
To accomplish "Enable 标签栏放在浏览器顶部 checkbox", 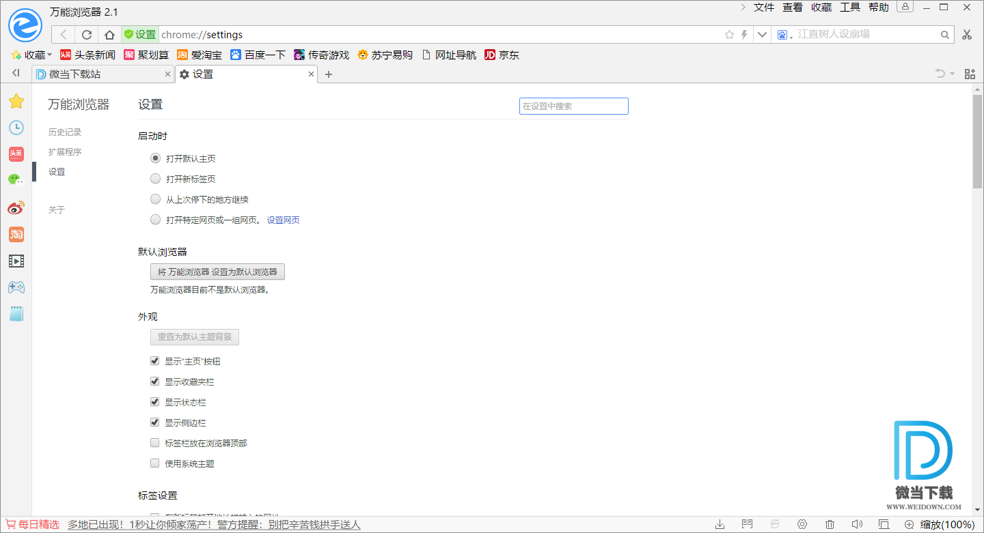I will (155, 443).
